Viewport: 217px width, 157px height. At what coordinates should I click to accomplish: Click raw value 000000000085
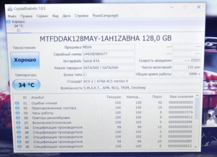[180, 141]
